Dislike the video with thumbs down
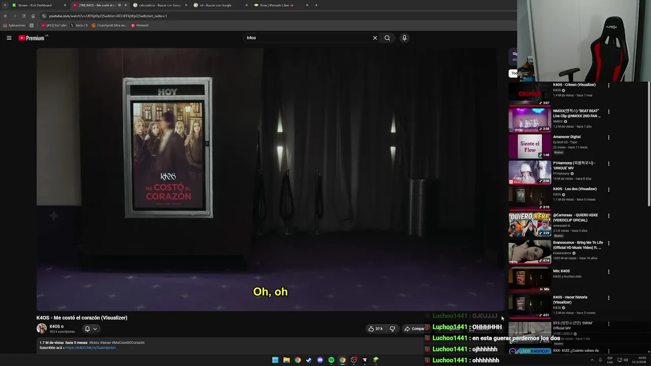This screenshot has width=651, height=366. tap(392, 329)
